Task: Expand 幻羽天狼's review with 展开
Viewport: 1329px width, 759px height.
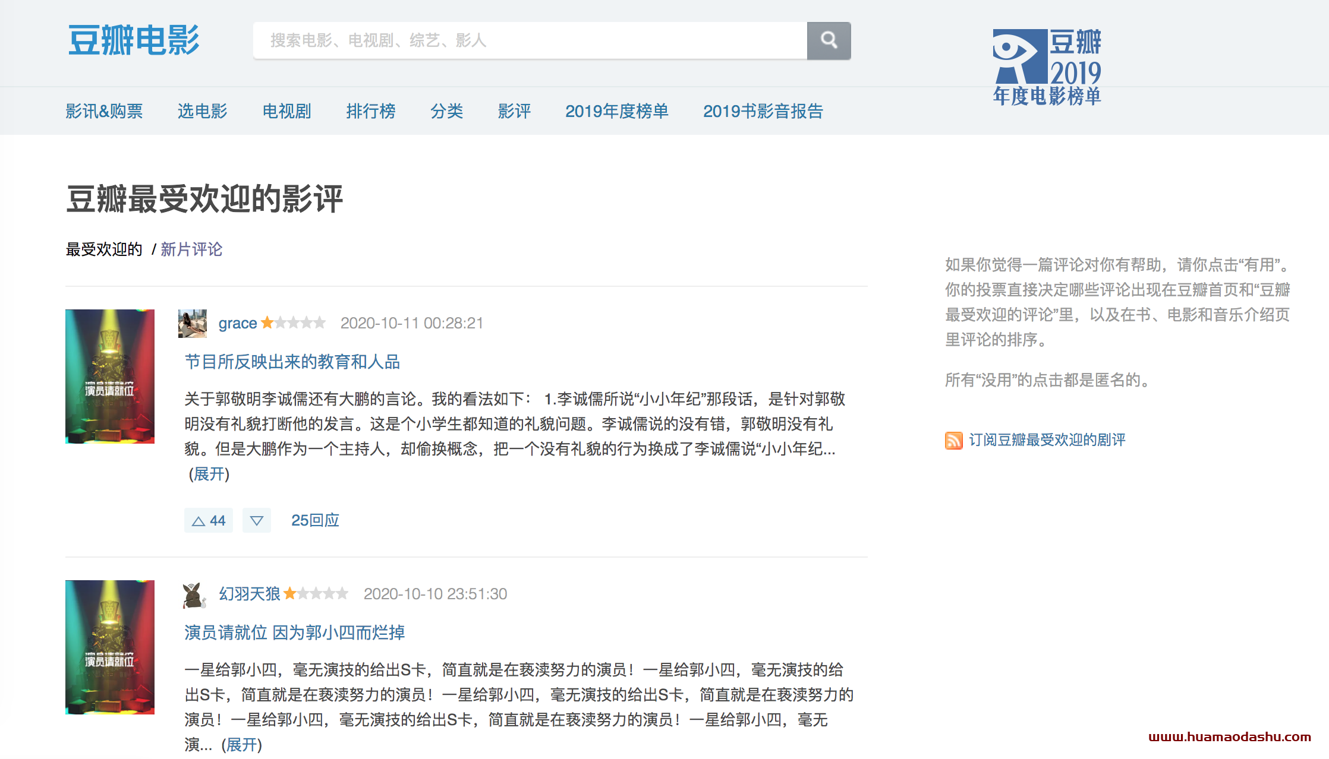Action: coord(242,745)
